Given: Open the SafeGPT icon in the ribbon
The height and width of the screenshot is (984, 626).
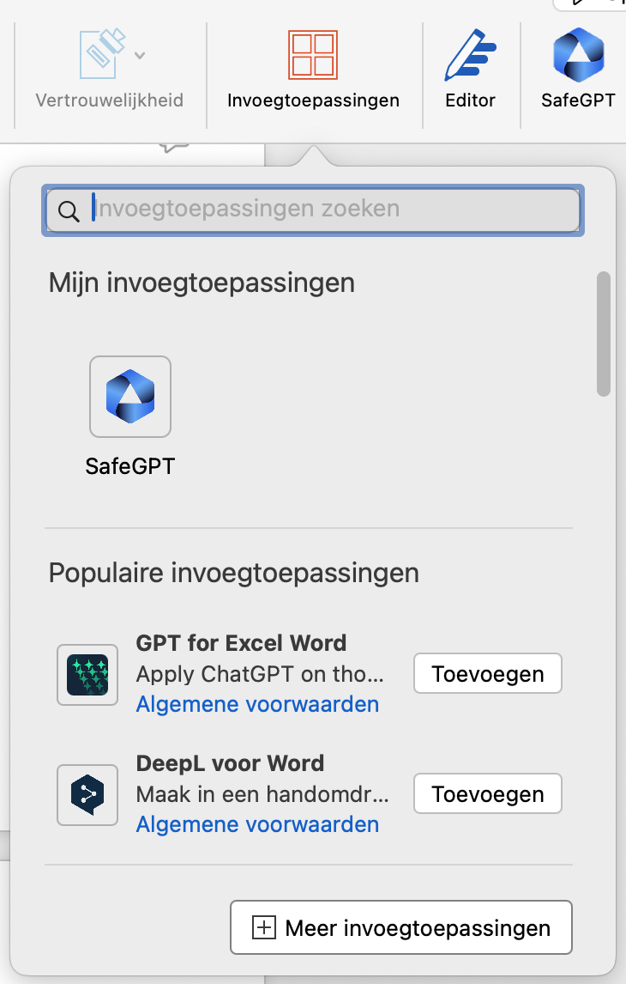Looking at the screenshot, I should [578, 55].
